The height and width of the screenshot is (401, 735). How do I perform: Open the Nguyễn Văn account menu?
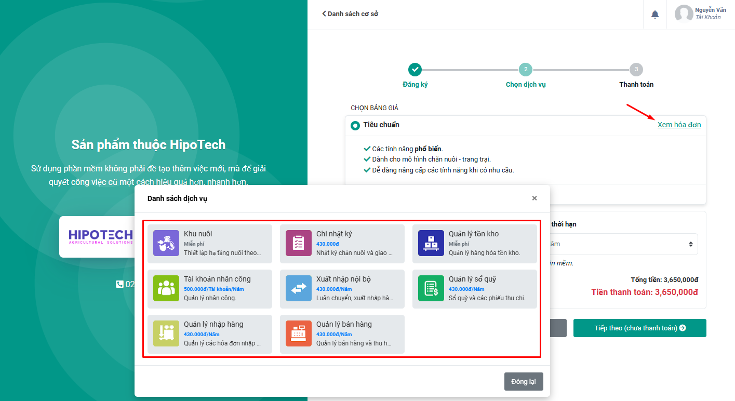pyautogui.click(x=700, y=14)
